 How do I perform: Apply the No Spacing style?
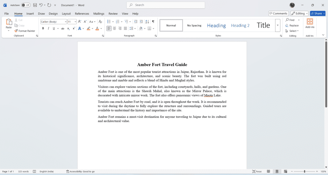pos(194,26)
